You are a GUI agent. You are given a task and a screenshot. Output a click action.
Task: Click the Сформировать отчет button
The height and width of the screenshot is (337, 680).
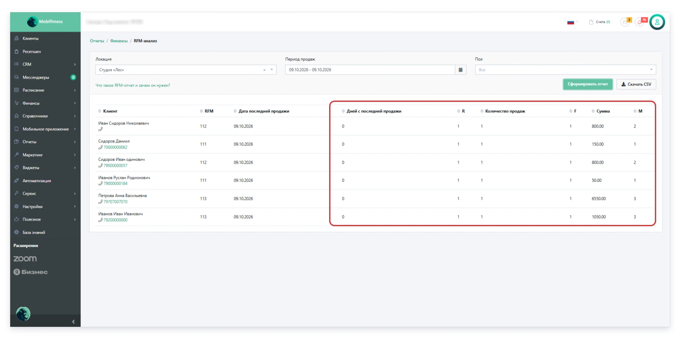[x=588, y=84]
